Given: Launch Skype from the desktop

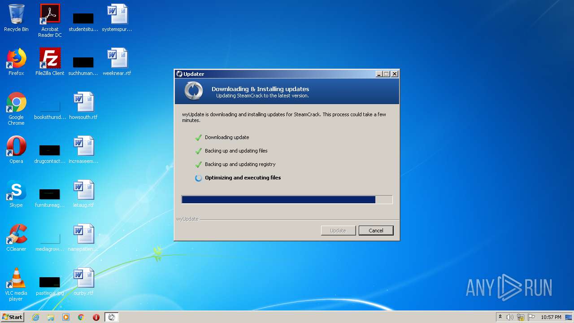Looking at the screenshot, I should [16, 194].
